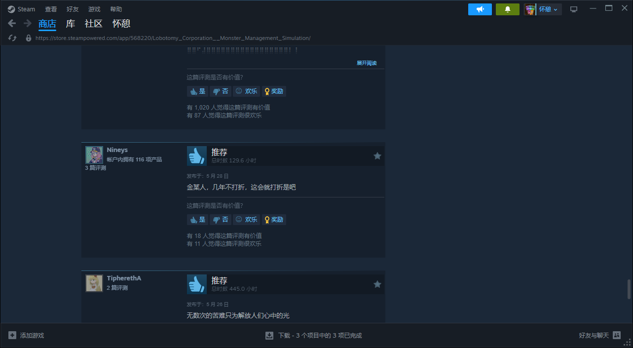Select the 发布于：5 月 26 日 date
This screenshot has height=348, width=633.
point(208,305)
